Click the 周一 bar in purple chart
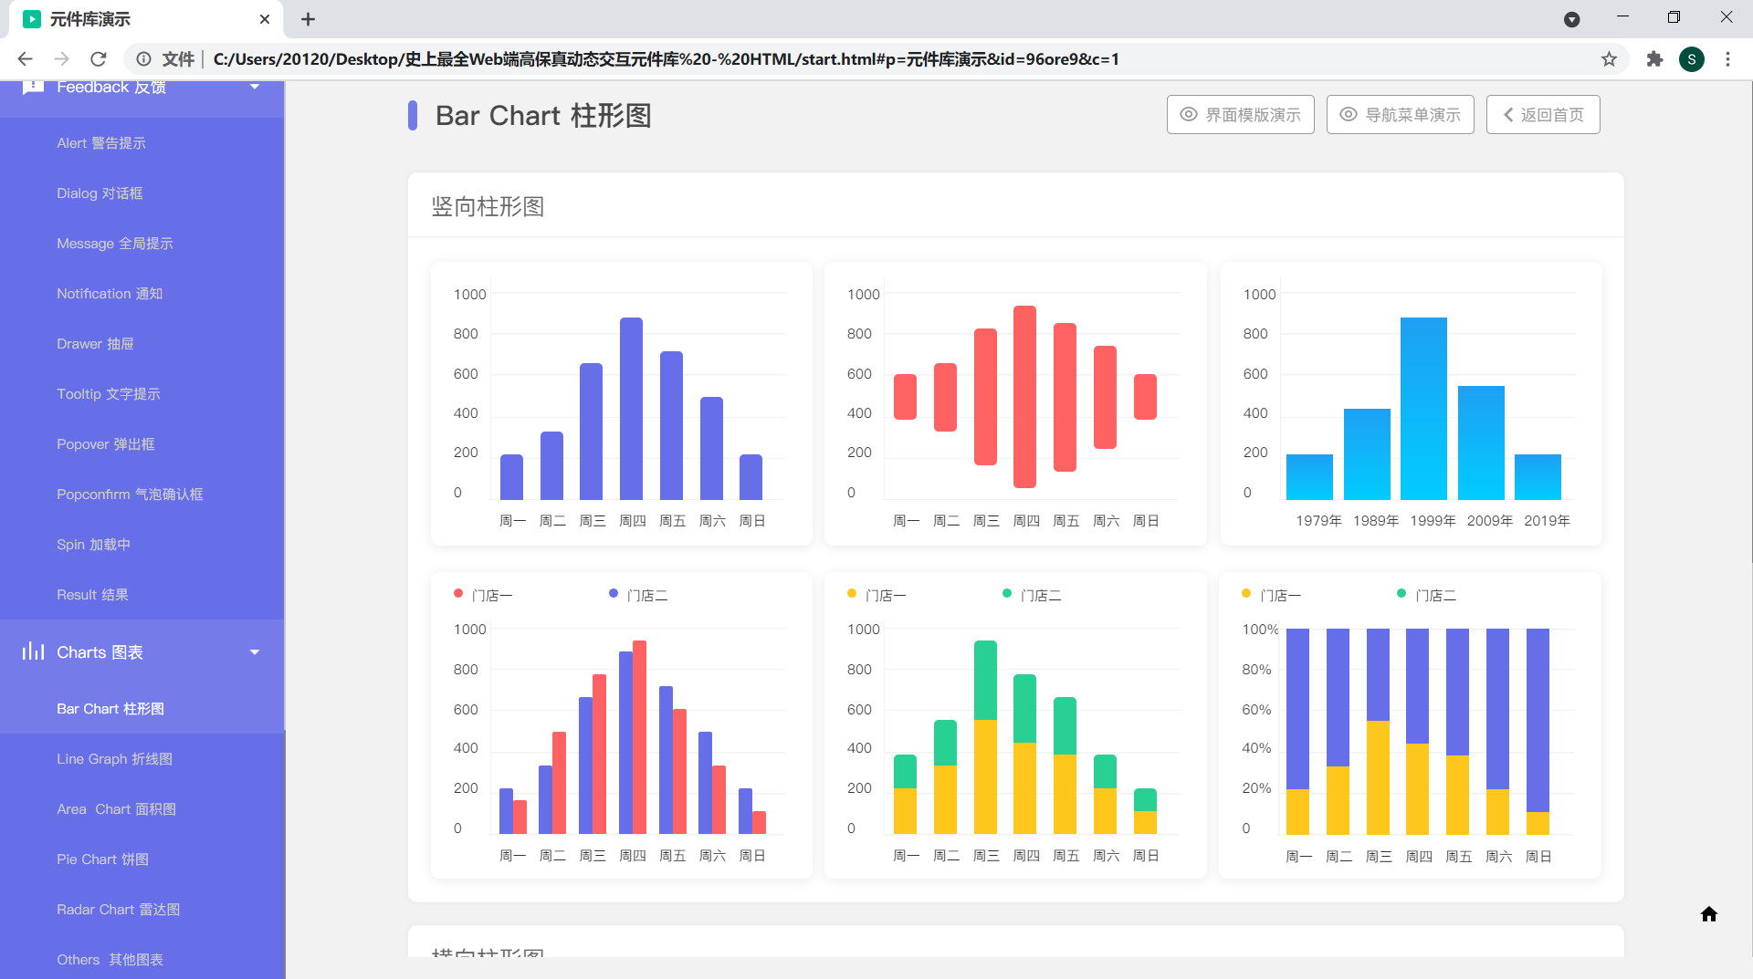 tap(511, 477)
